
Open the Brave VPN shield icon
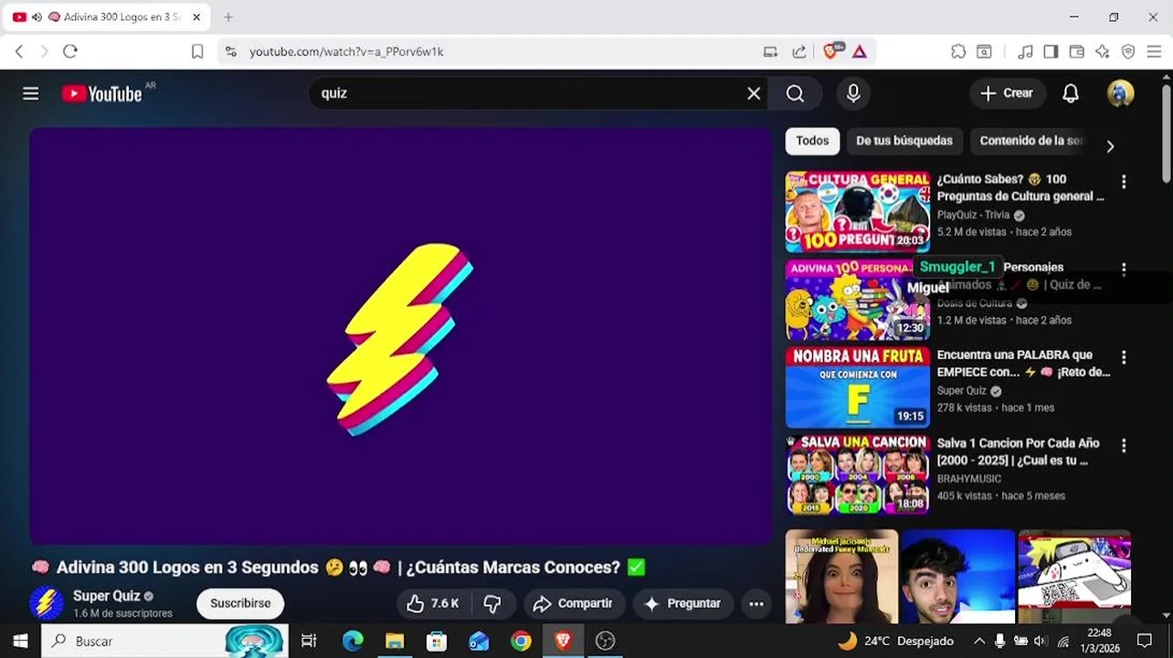click(x=1128, y=51)
